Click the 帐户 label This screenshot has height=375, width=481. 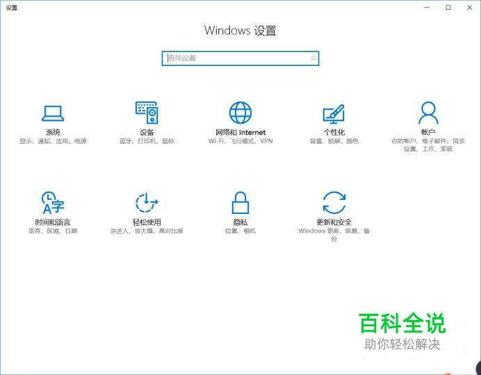(428, 133)
